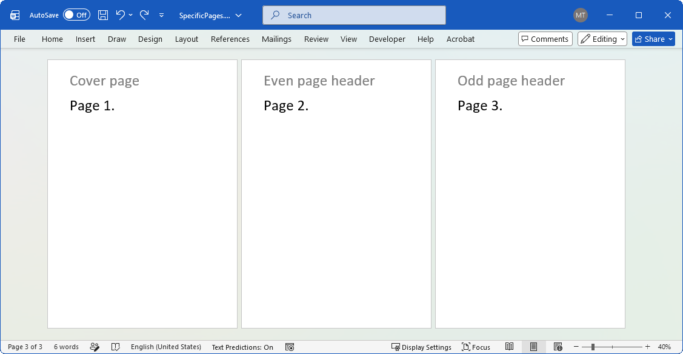Screen dimensions: 683x354
Task: Toggle the AutoSave switch
Action: click(x=76, y=15)
